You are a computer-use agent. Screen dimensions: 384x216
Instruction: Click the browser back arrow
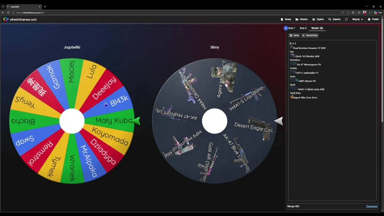[x=3, y=13]
